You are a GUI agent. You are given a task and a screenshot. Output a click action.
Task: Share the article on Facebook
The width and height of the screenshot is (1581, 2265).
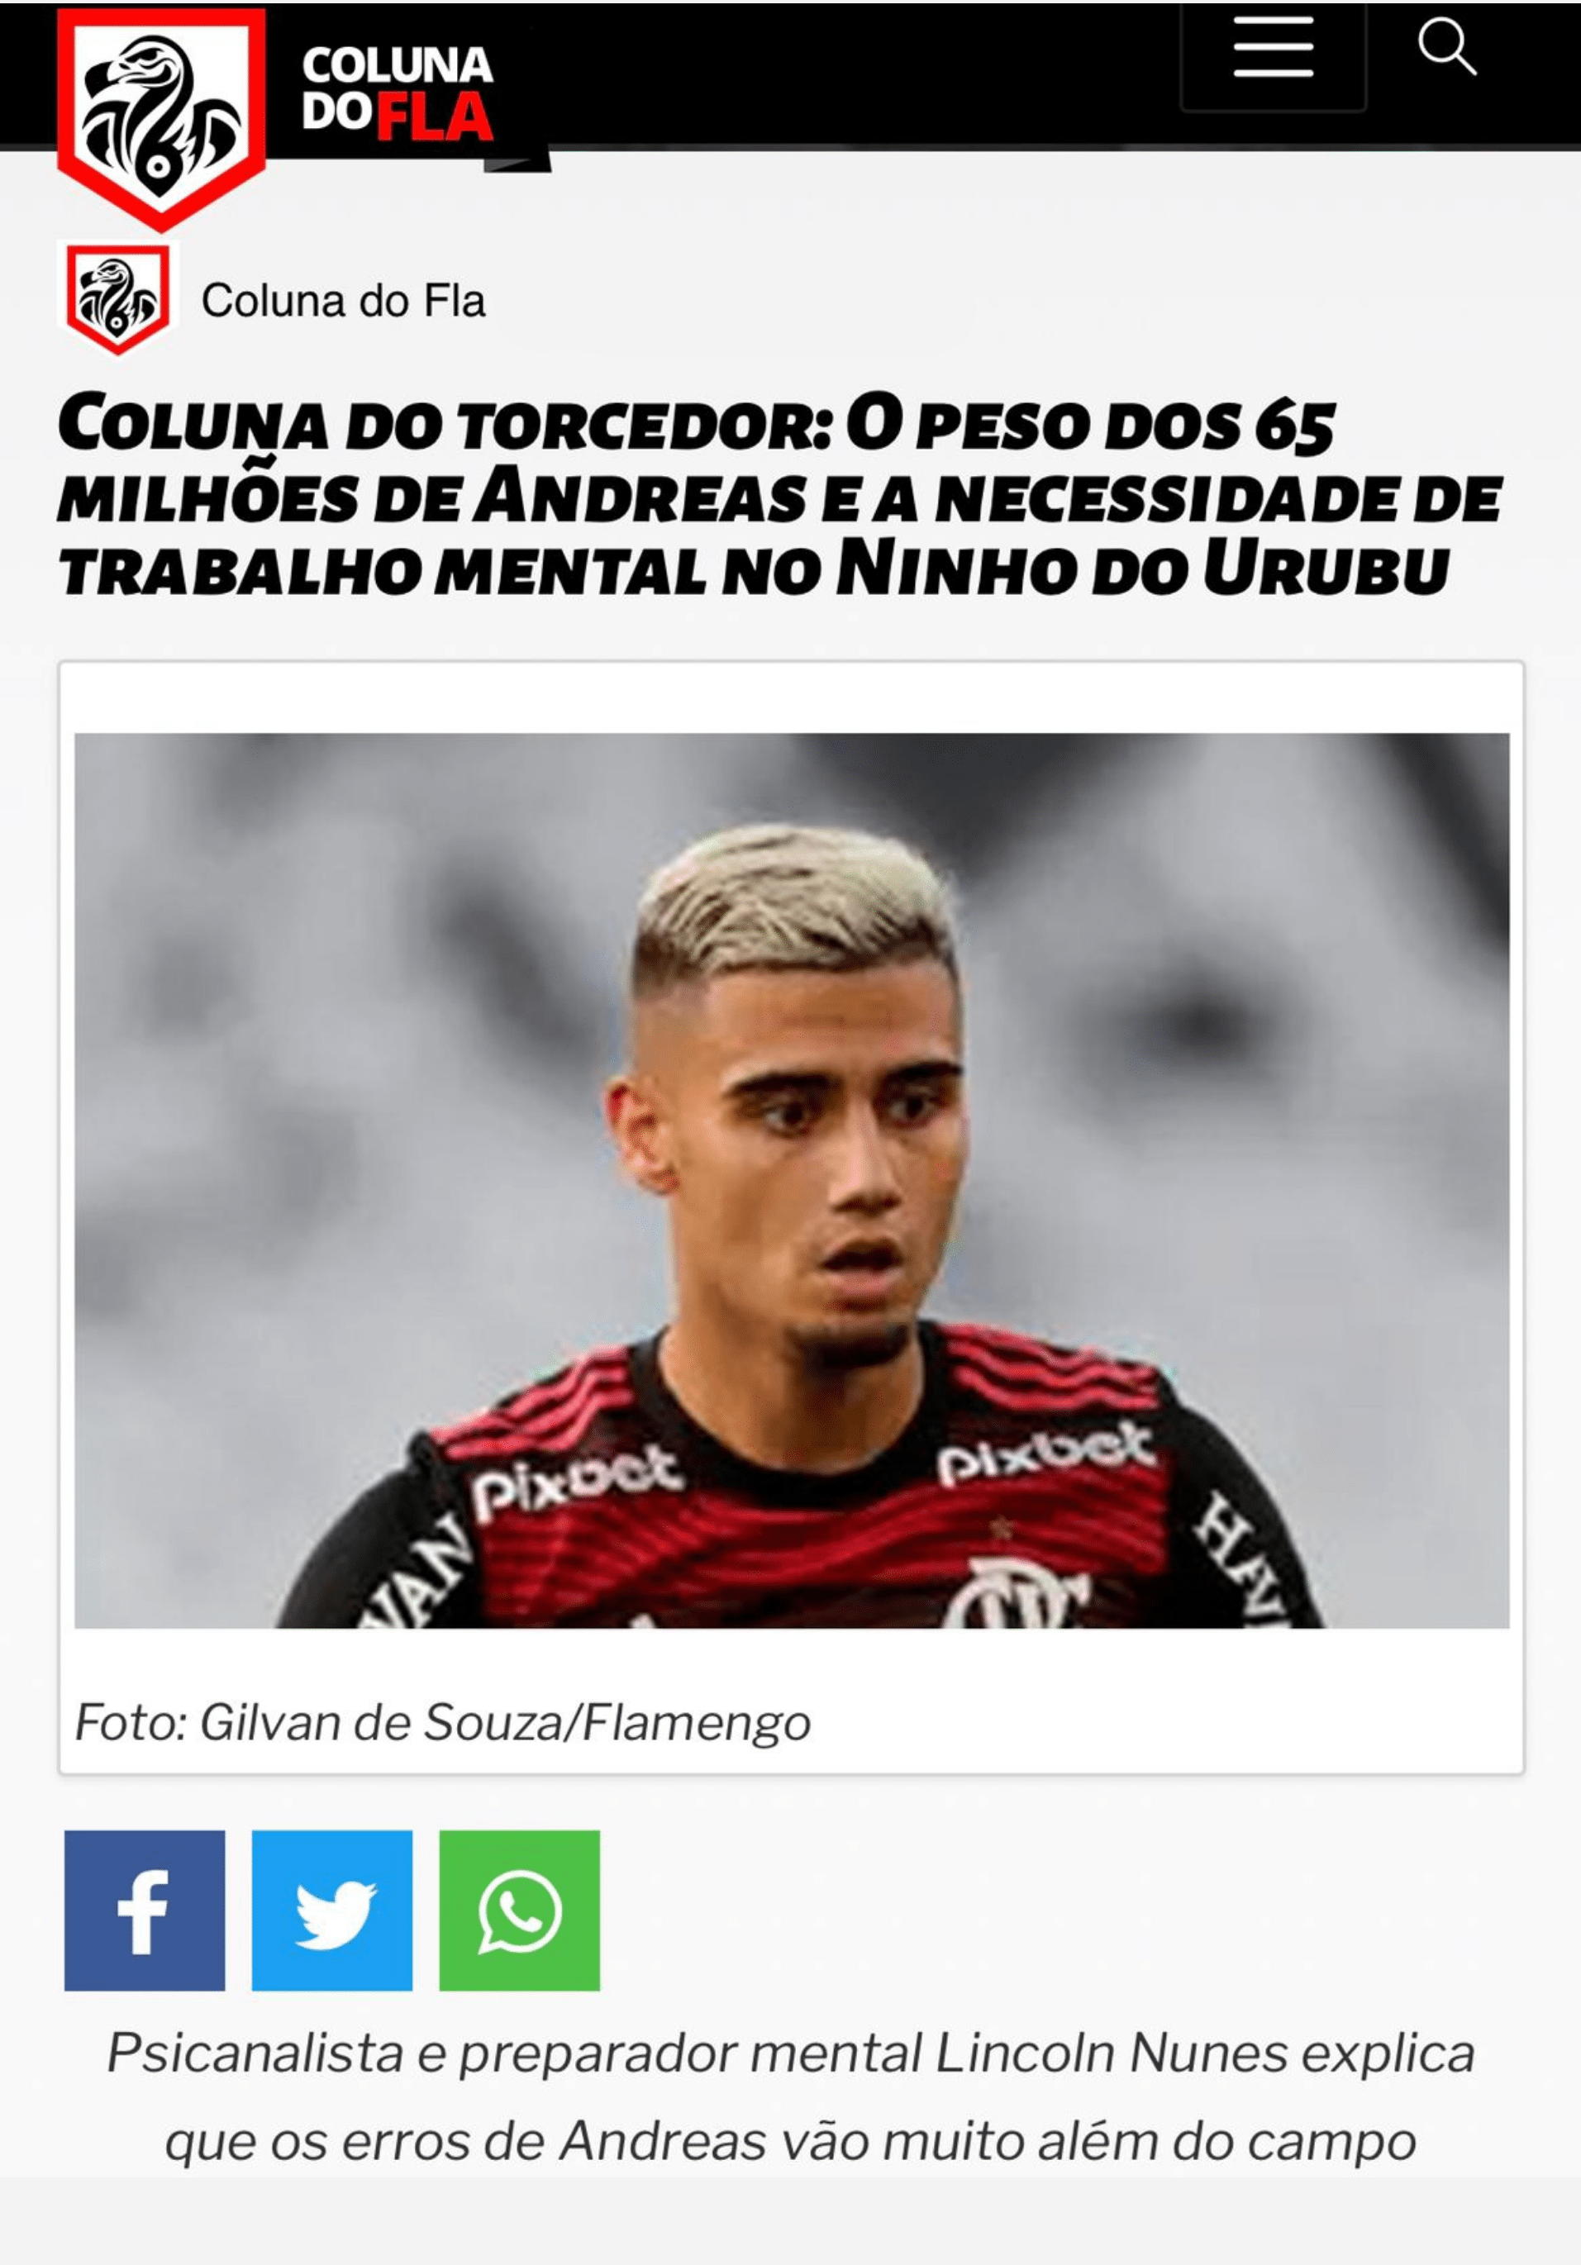144,1910
